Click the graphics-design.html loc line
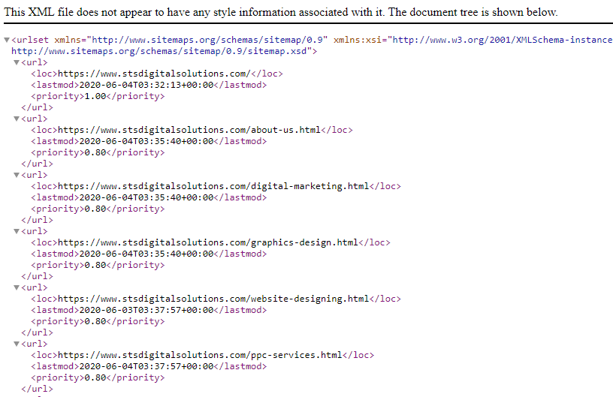Viewport: 613px width, 397px height. (210, 242)
